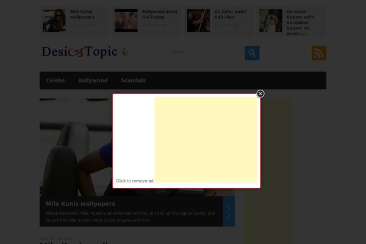Open the Bollywood menu item
The image size is (366, 244).
tap(93, 81)
